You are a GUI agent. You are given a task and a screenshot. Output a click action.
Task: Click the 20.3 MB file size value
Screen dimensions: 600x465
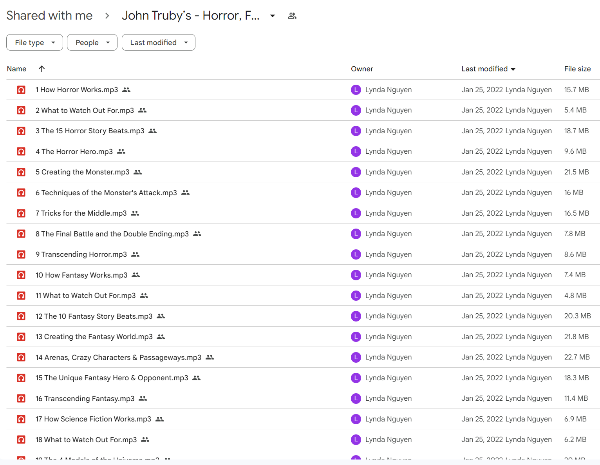click(577, 316)
